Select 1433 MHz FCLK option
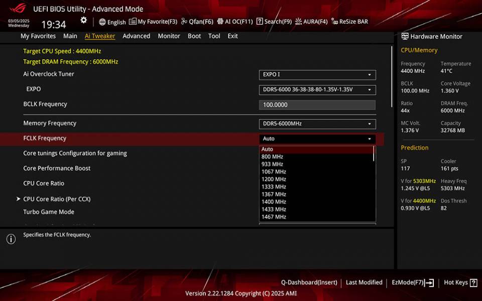Viewport: 482px width, 301px height. [316, 210]
